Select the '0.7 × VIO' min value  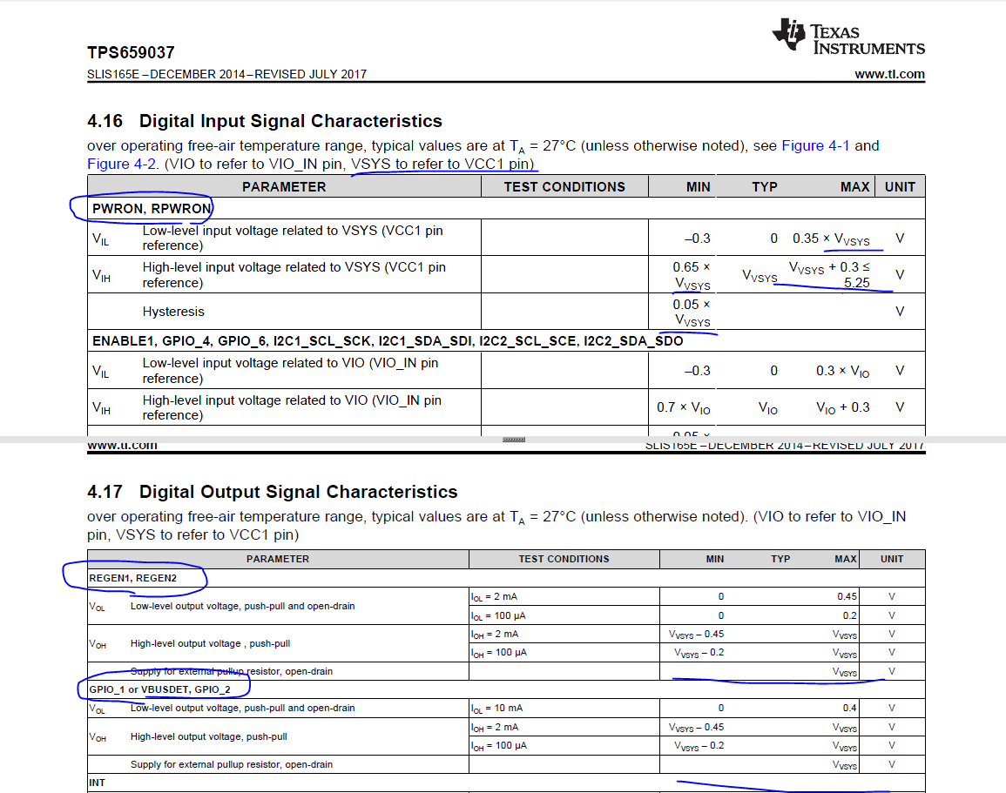(683, 407)
